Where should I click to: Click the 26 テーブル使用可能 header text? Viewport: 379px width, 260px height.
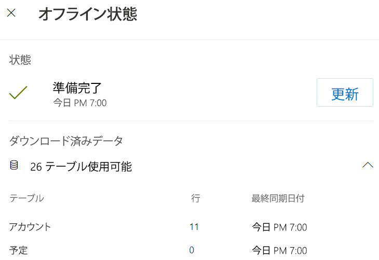(x=80, y=167)
